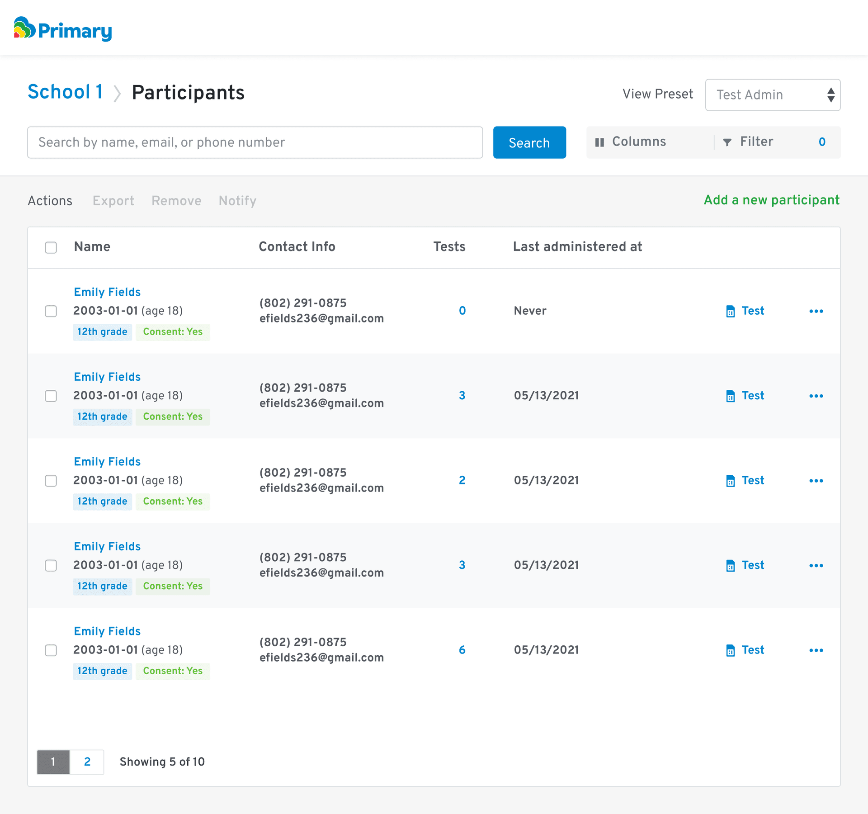
Task: Click the Columns bars icon
Action: 599,142
